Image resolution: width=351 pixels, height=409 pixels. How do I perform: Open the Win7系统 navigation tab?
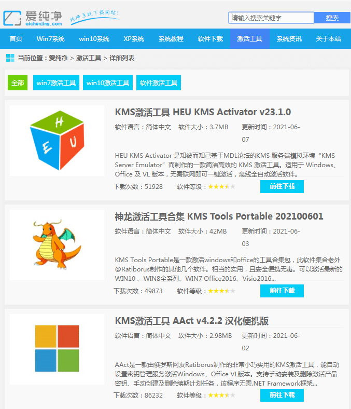50,39
